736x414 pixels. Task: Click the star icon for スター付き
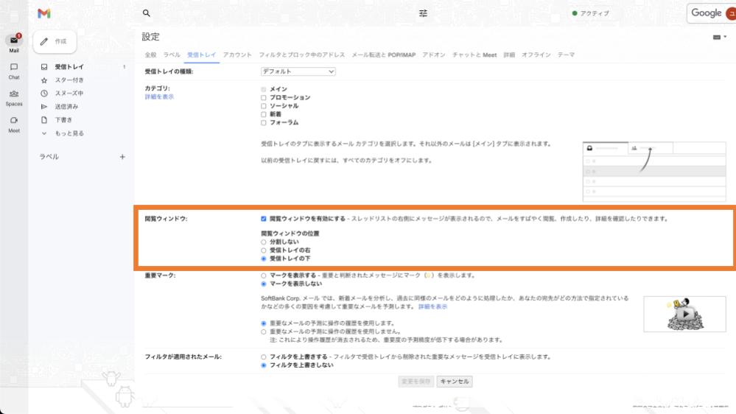[x=44, y=80]
